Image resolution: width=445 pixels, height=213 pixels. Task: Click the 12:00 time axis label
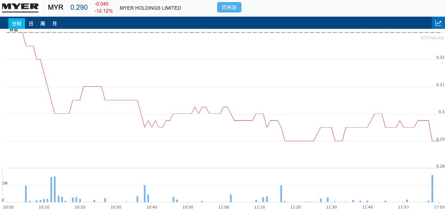tap(439, 207)
